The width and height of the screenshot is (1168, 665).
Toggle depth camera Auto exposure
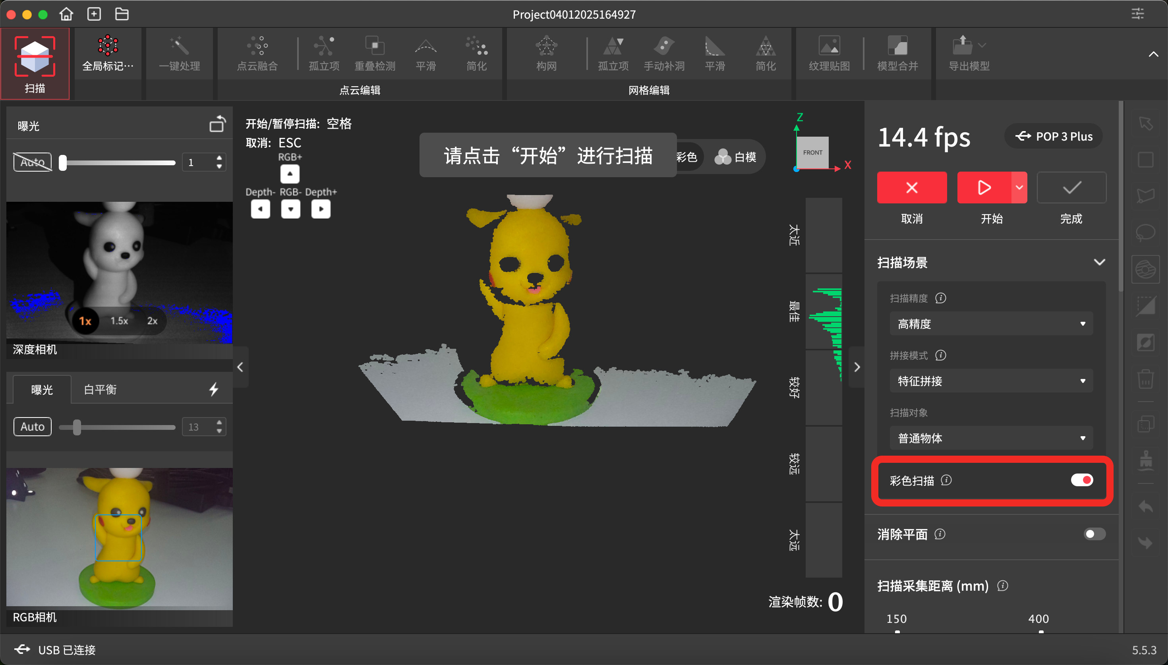(33, 162)
